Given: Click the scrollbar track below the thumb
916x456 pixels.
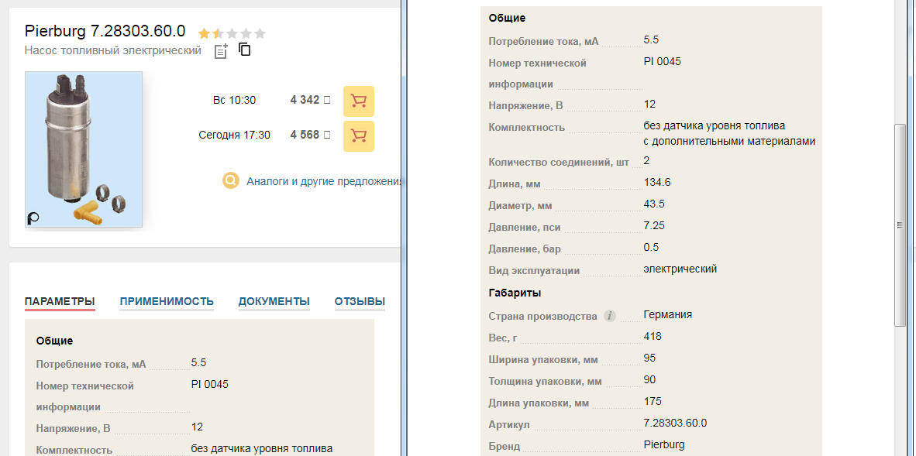Looking at the screenshot, I should click(900, 387).
